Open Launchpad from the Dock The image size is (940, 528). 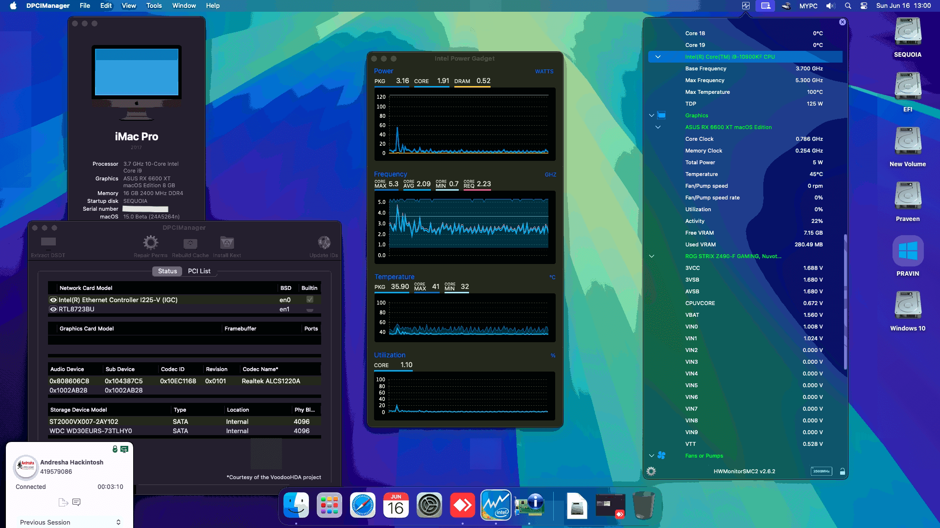[329, 505]
